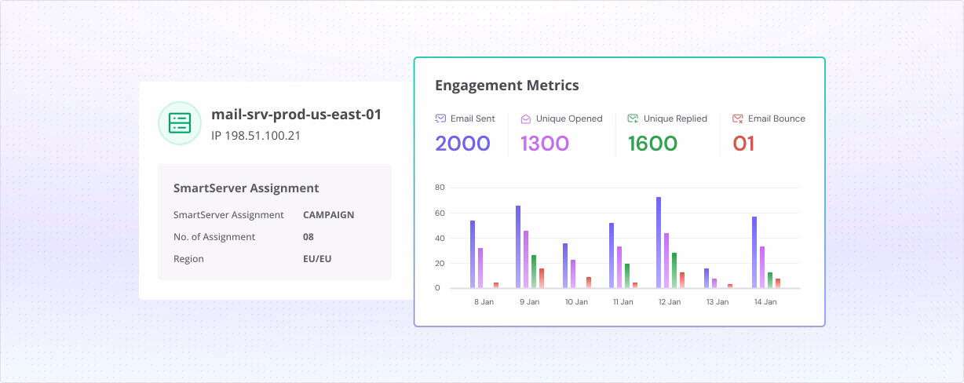Image resolution: width=964 pixels, height=383 pixels.
Task: Click the green server icon
Action: (x=180, y=122)
